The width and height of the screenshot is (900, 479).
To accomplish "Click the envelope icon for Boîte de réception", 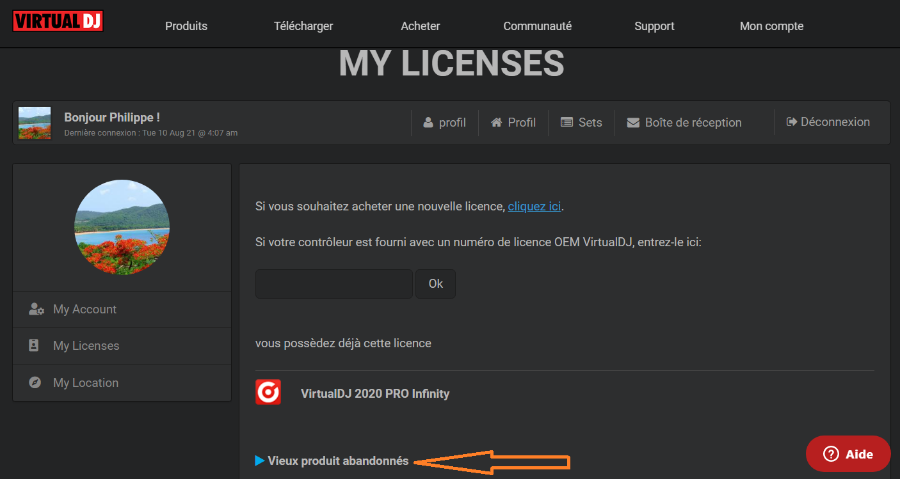I will (x=633, y=122).
